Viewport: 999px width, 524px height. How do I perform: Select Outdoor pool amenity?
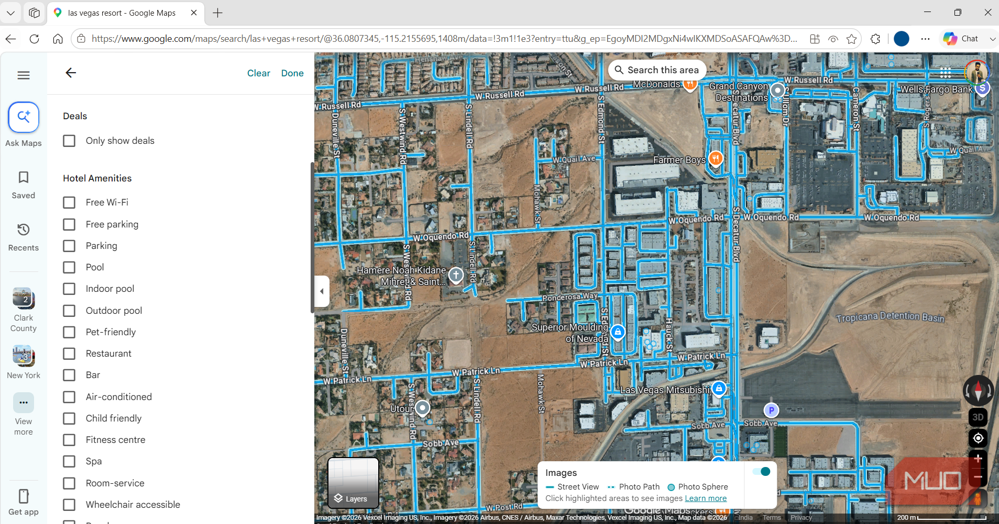tap(69, 311)
